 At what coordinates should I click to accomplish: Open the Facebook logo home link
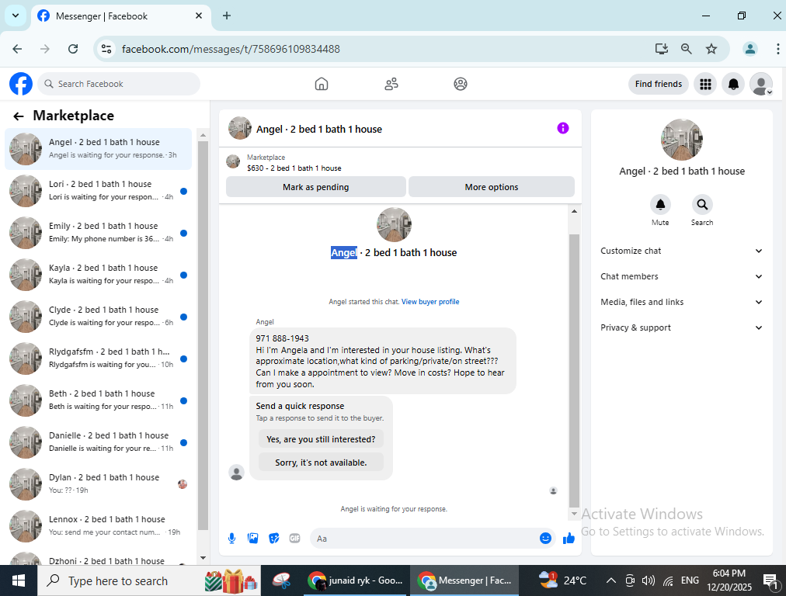coord(21,84)
